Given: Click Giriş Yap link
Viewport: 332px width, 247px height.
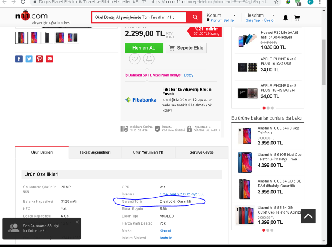Looking at the screenshot, I should click(253, 20).
